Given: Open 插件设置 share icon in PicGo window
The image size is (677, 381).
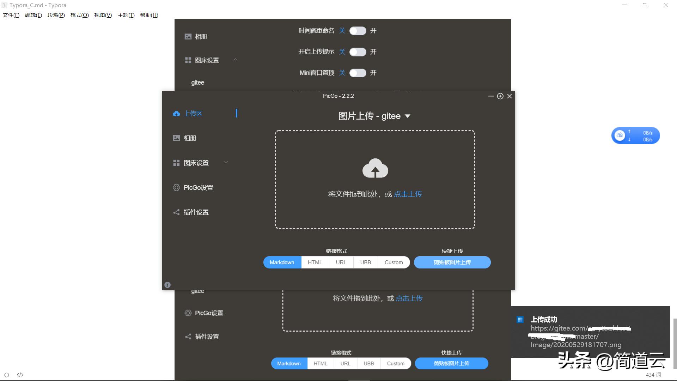Looking at the screenshot, I should point(176,212).
